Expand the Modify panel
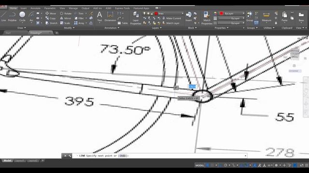Screen dimensions: 309x173 coord(69,28)
